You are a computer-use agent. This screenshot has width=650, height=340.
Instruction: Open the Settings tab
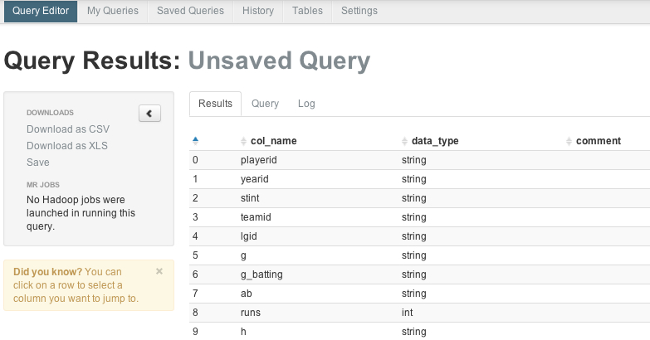click(x=359, y=11)
